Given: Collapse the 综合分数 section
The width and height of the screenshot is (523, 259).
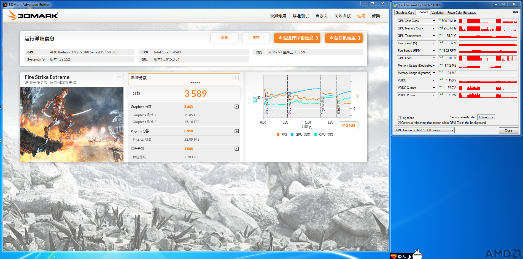Looking at the screenshot, I should pos(236,149).
